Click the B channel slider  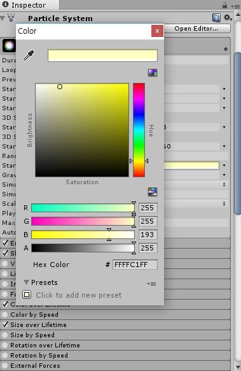click(x=83, y=235)
